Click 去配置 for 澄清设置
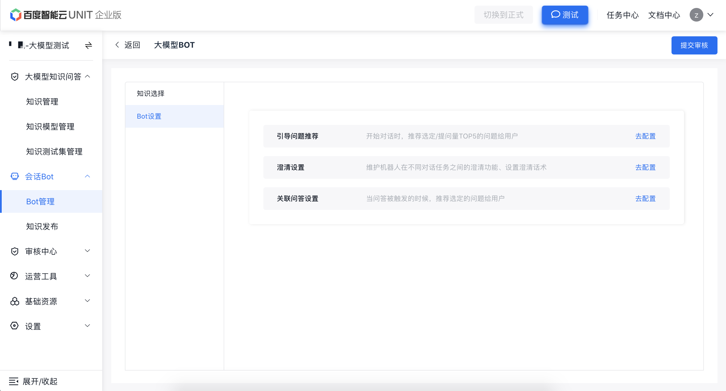726x391 pixels. coord(645,167)
